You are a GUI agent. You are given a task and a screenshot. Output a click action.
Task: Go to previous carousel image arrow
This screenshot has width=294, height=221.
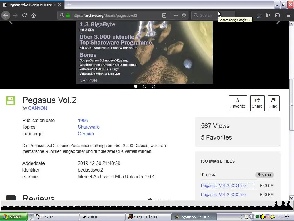[11, 22]
